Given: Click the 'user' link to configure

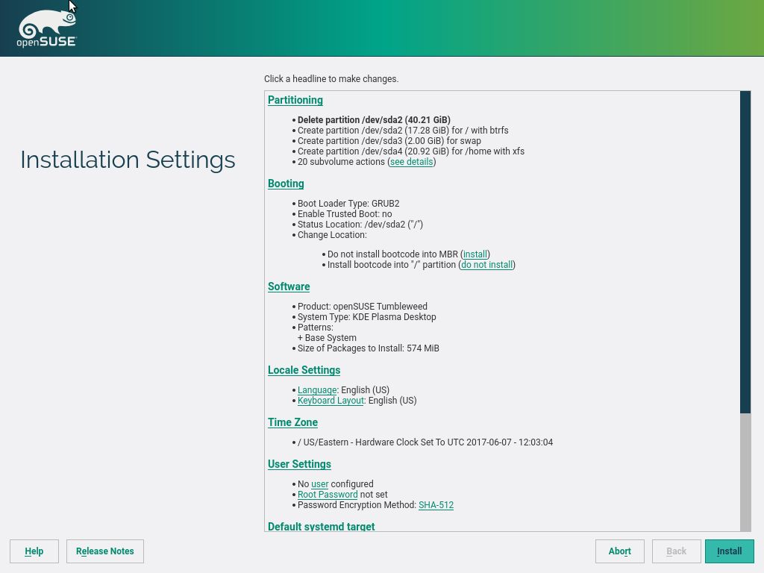Looking at the screenshot, I should [319, 484].
